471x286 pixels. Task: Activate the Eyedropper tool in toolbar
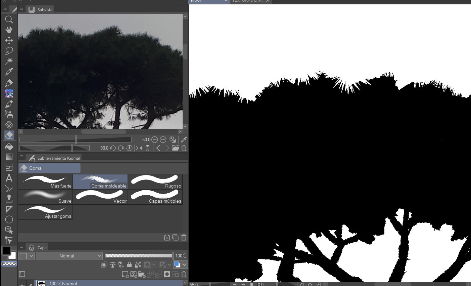[x=9, y=71]
